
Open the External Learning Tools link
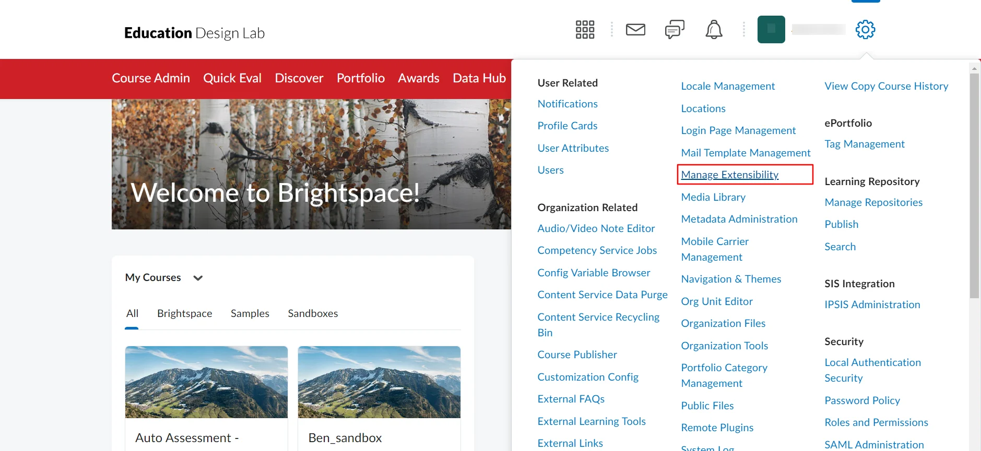[592, 421]
